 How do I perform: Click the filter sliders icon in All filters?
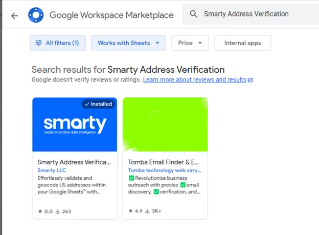(x=39, y=43)
